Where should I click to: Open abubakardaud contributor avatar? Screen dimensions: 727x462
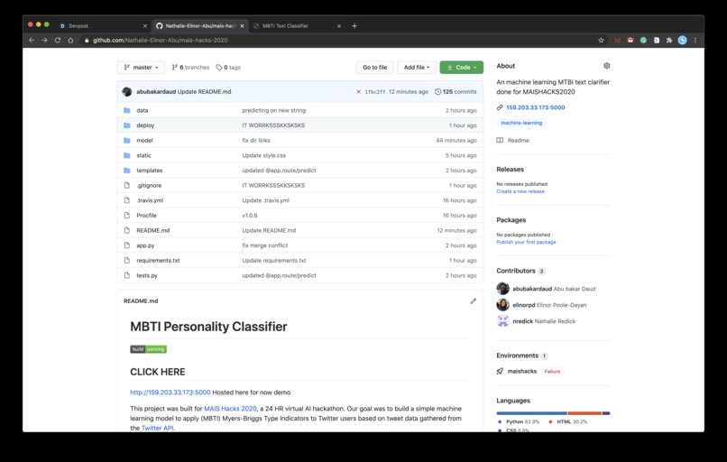[502, 289]
